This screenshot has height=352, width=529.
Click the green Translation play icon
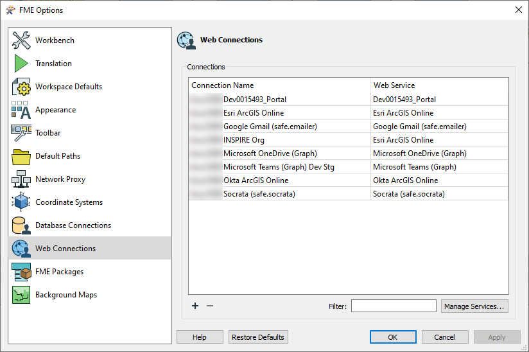[x=21, y=64]
